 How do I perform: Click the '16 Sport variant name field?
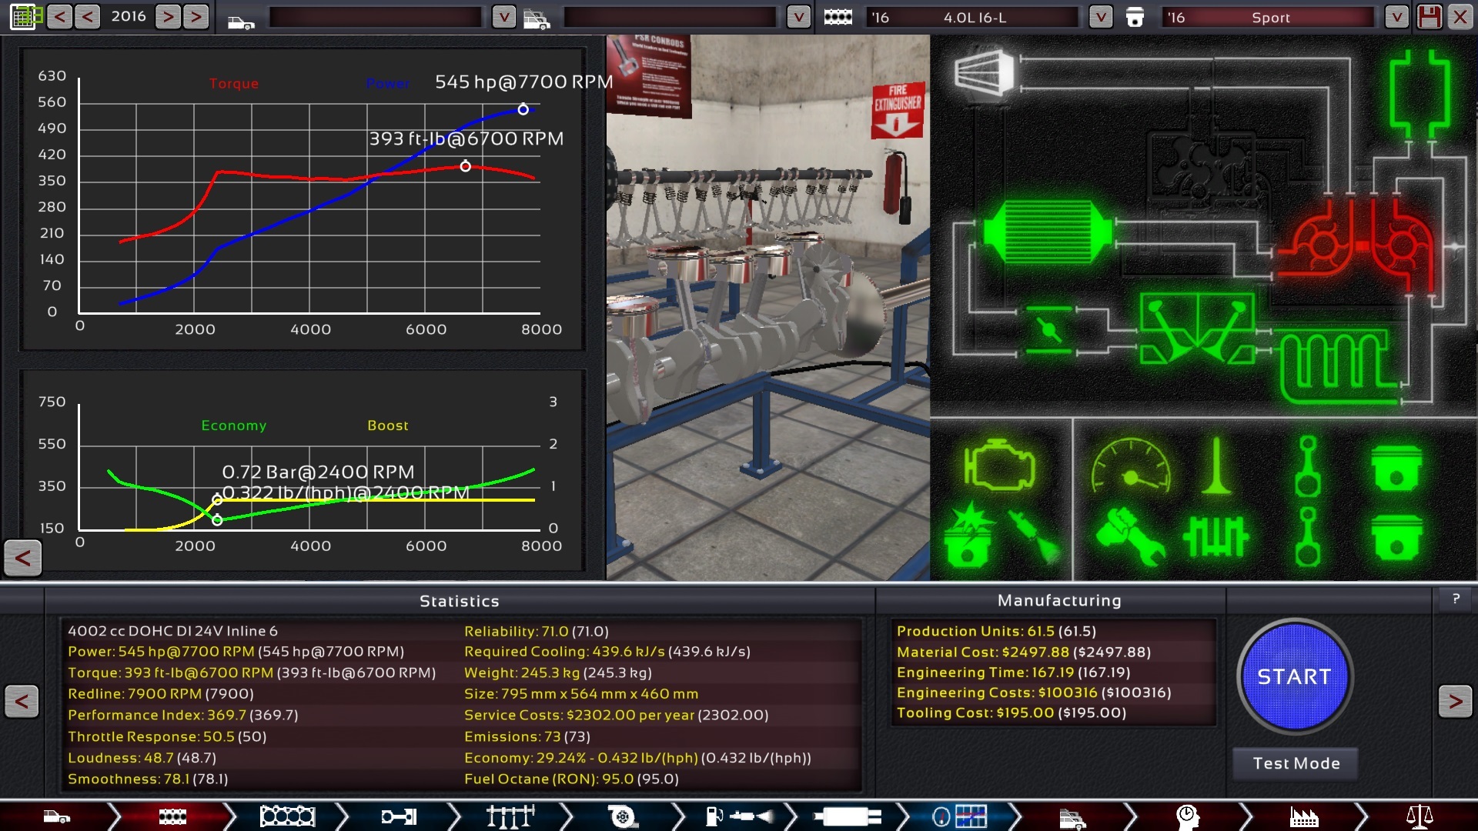1269,17
